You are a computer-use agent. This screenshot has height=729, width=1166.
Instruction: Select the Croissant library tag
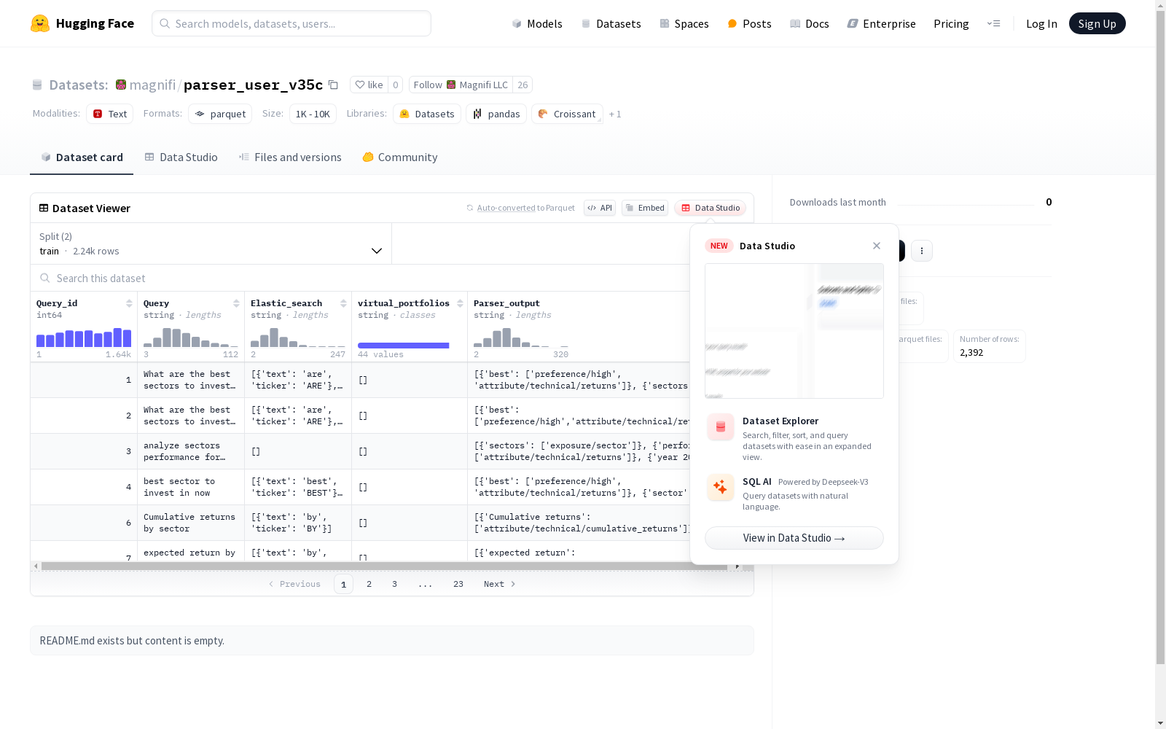[x=567, y=114]
